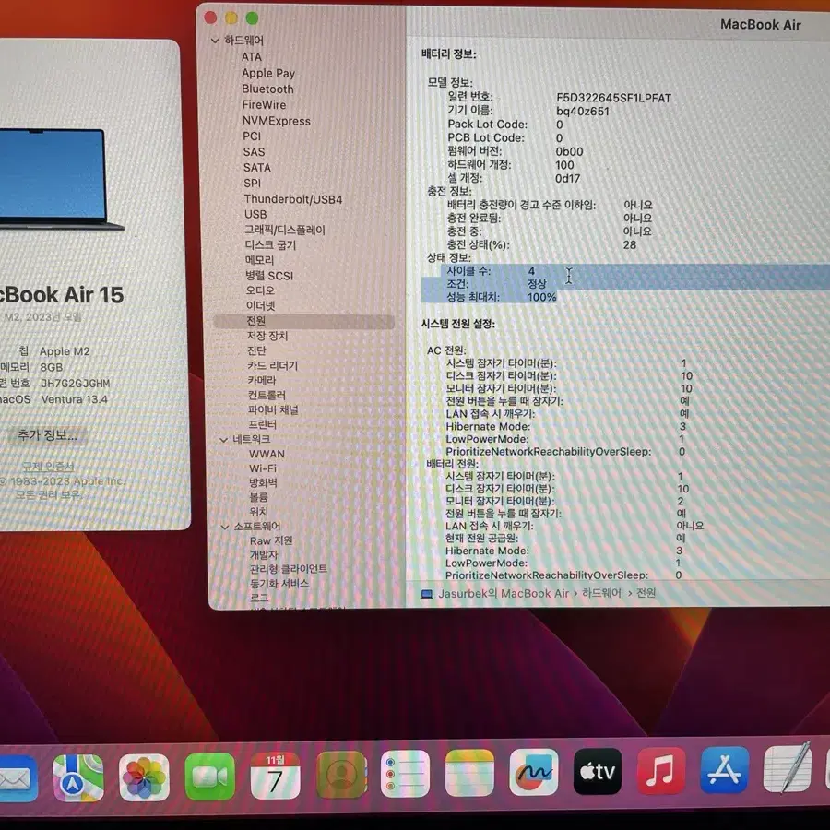Viewport: 830px width, 830px height.
Task: Select 볼륨 under network section
Action: pyautogui.click(x=259, y=497)
